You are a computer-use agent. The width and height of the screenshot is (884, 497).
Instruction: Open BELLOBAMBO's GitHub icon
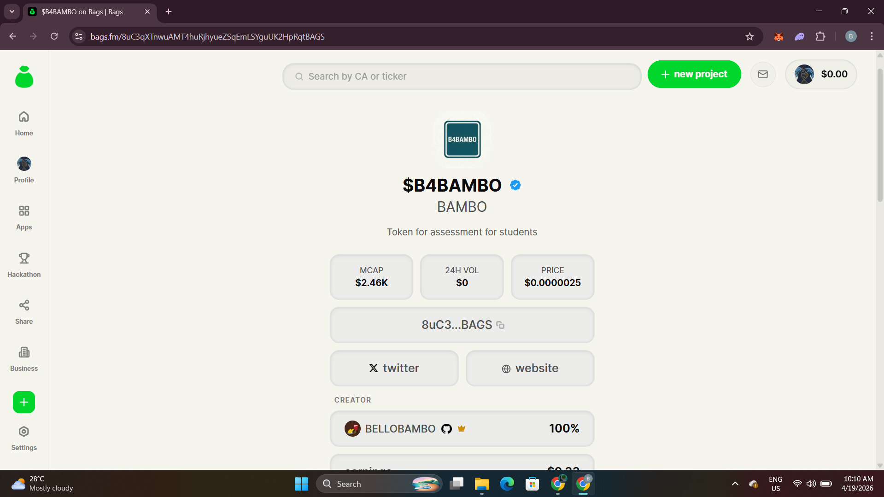coord(446,429)
